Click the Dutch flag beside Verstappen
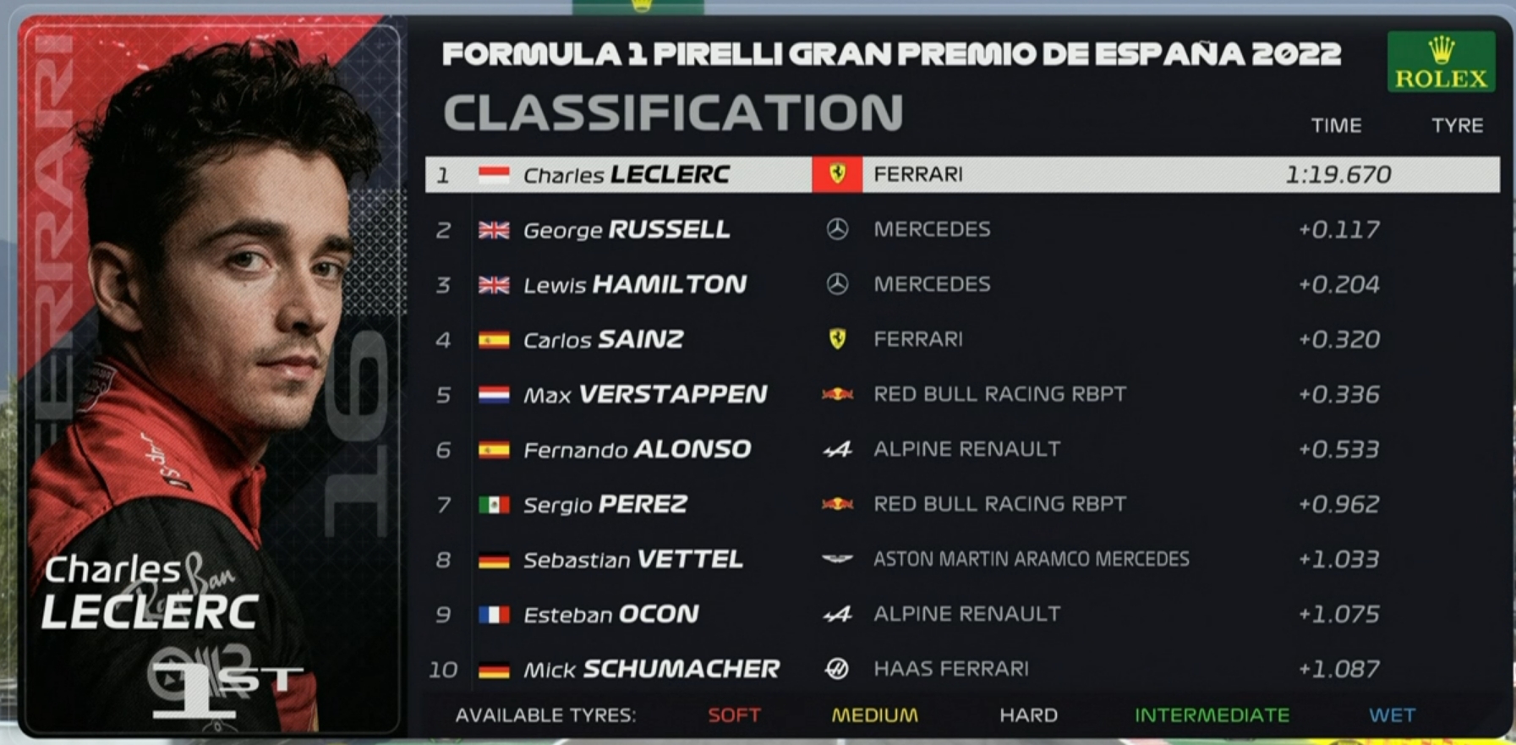Image resolution: width=1516 pixels, height=745 pixels. point(494,395)
